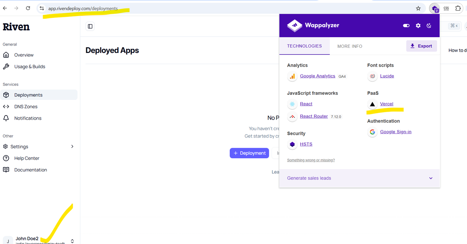Open the React technology link
This screenshot has height=244, width=467.
point(306,104)
